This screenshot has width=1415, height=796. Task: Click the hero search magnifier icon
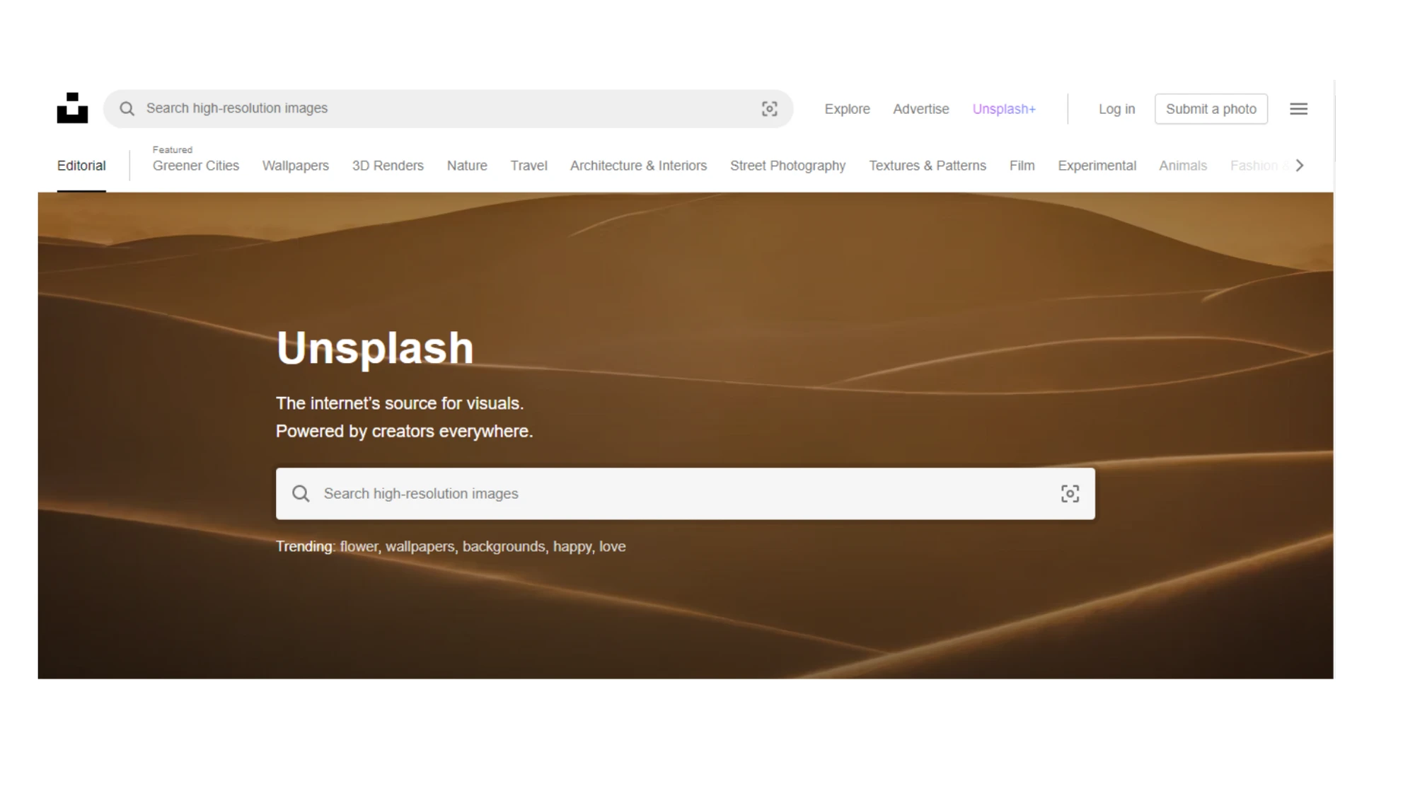click(x=301, y=494)
